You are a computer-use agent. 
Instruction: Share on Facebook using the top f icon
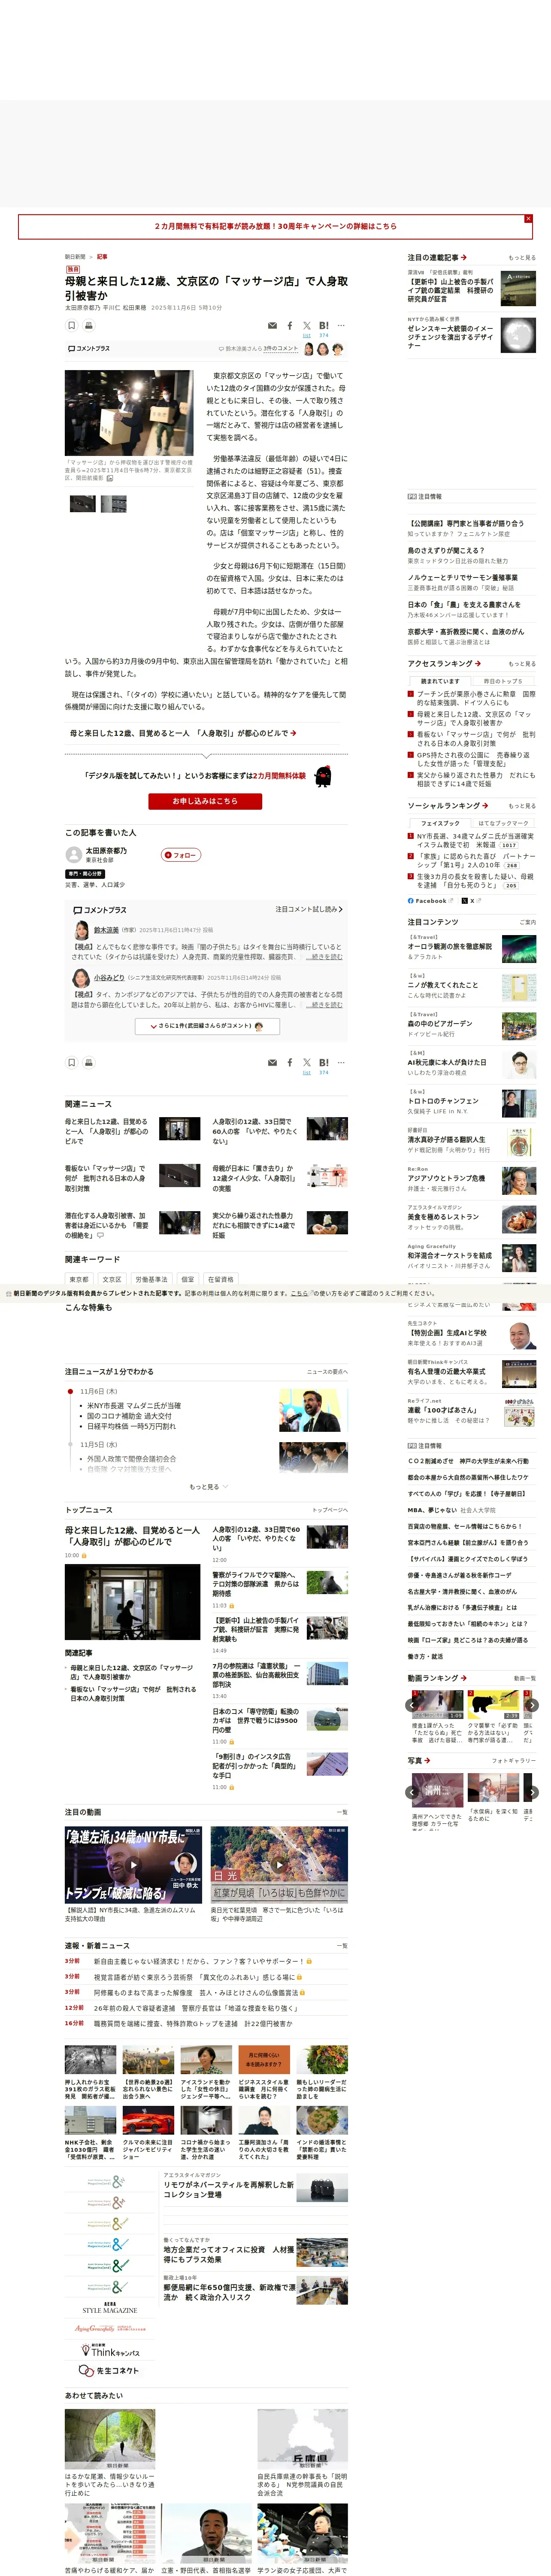click(290, 325)
